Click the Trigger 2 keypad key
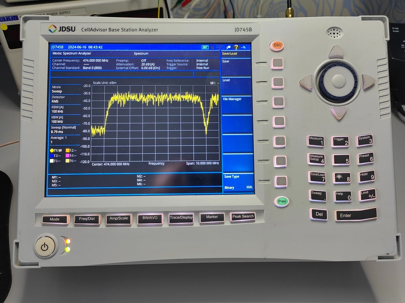 (x=340, y=141)
